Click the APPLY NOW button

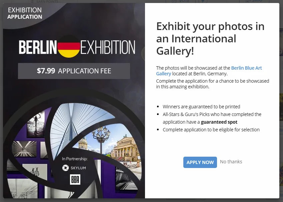click(200, 162)
